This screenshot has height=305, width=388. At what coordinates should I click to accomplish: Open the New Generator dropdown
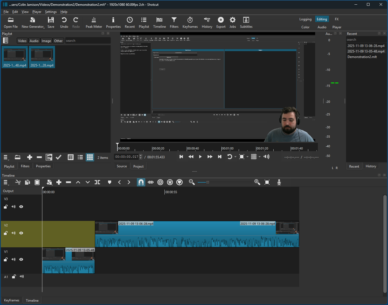[x=32, y=22]
